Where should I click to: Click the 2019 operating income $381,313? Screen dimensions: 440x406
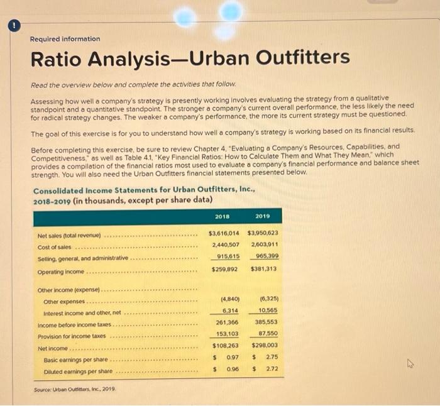264,269
